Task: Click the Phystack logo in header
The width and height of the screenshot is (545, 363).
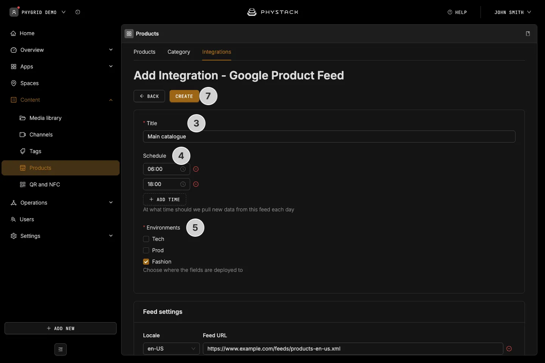Action: coord(272,12)
